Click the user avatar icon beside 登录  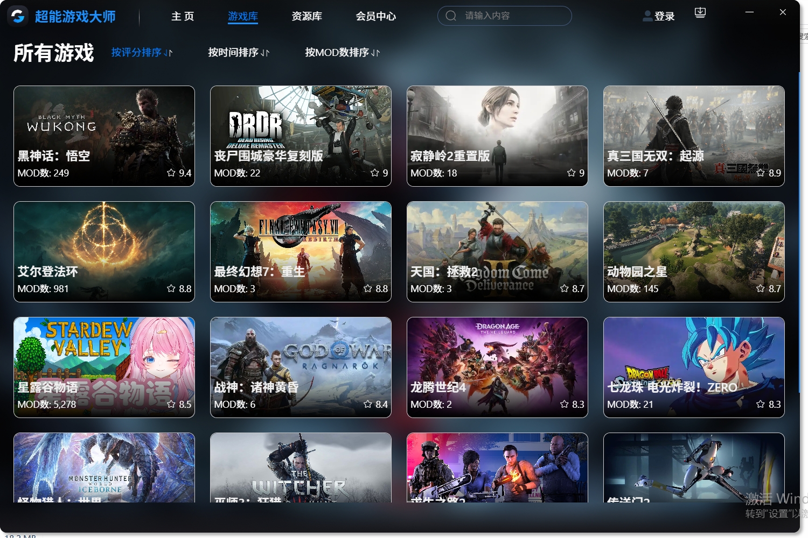tap(647, 17)
